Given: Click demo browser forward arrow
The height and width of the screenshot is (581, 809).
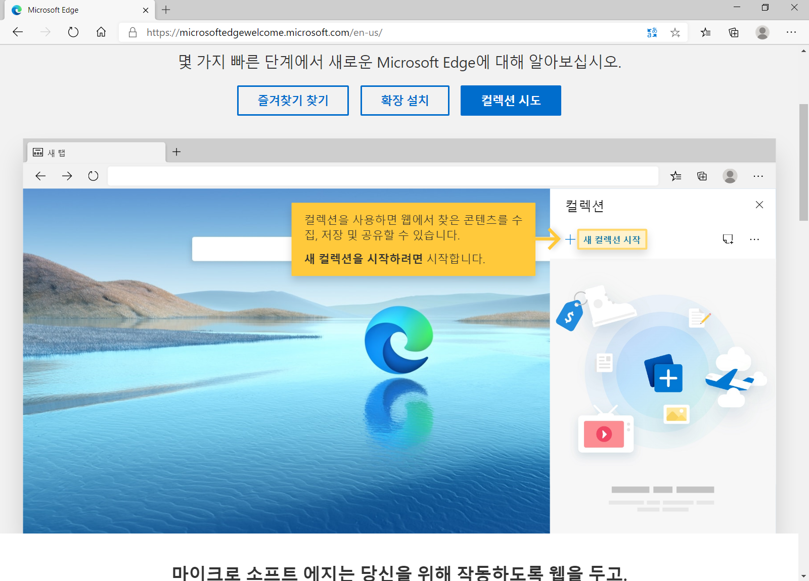Looking at the screenshot, I should (x=67, y=176).
